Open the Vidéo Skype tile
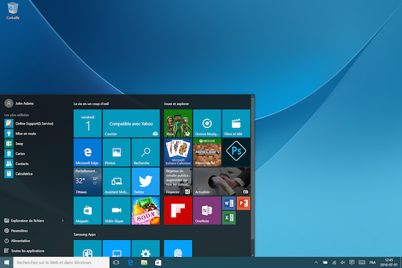This screenshot has width=402, height=268. 117,210
